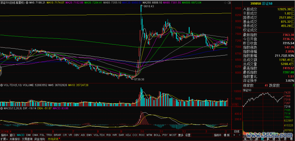Open the 关联报价 related quotes tab
Viewport: 295px width, 141px height.
point(15,139)
